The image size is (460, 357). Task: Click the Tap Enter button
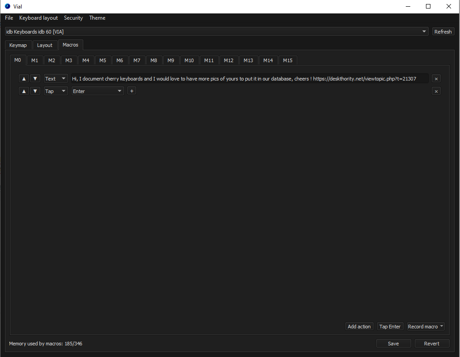390,326
